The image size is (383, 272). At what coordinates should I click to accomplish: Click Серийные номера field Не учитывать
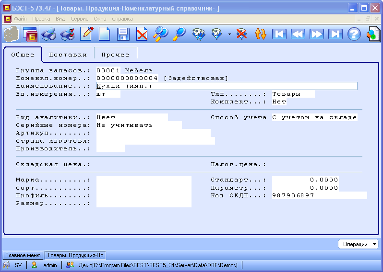(139, 125)
